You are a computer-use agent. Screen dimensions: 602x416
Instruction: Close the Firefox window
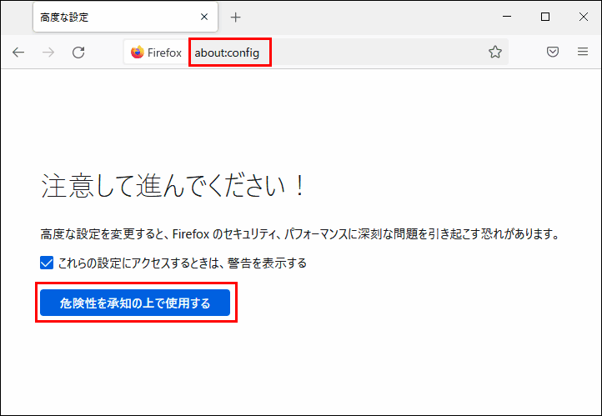(x=583, y=17)
